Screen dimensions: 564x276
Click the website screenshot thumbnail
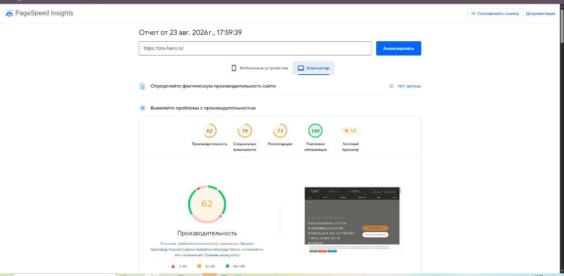pos(352,220)
